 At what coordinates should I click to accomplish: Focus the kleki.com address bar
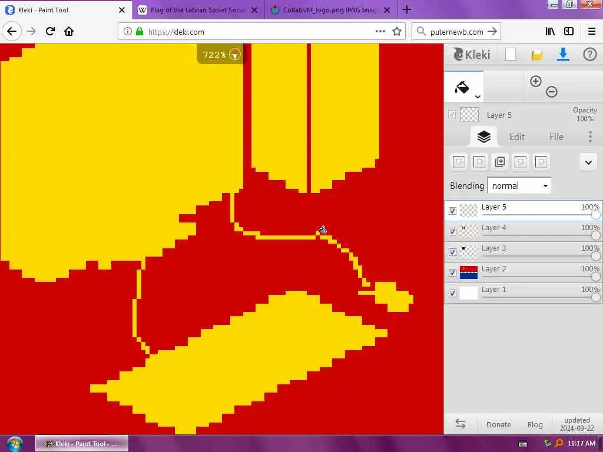pos(261,32)
